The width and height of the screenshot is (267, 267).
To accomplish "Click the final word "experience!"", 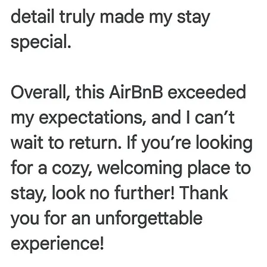I will coord(57,244).
